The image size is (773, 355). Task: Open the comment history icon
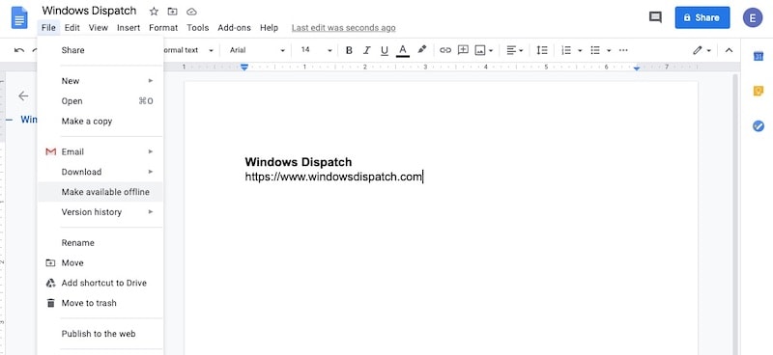655,17
